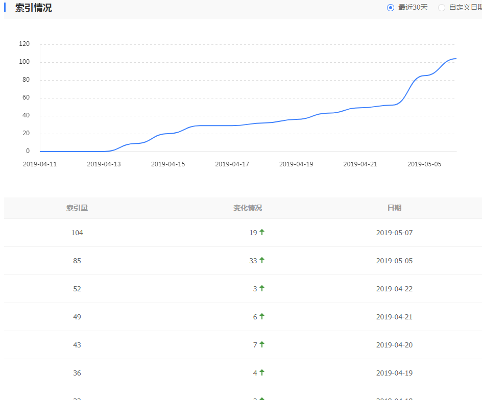The width and height of the screenshot is (482, 400).
Task: Click change value 33
Action: pyautogui.click(x=253, y=261)
